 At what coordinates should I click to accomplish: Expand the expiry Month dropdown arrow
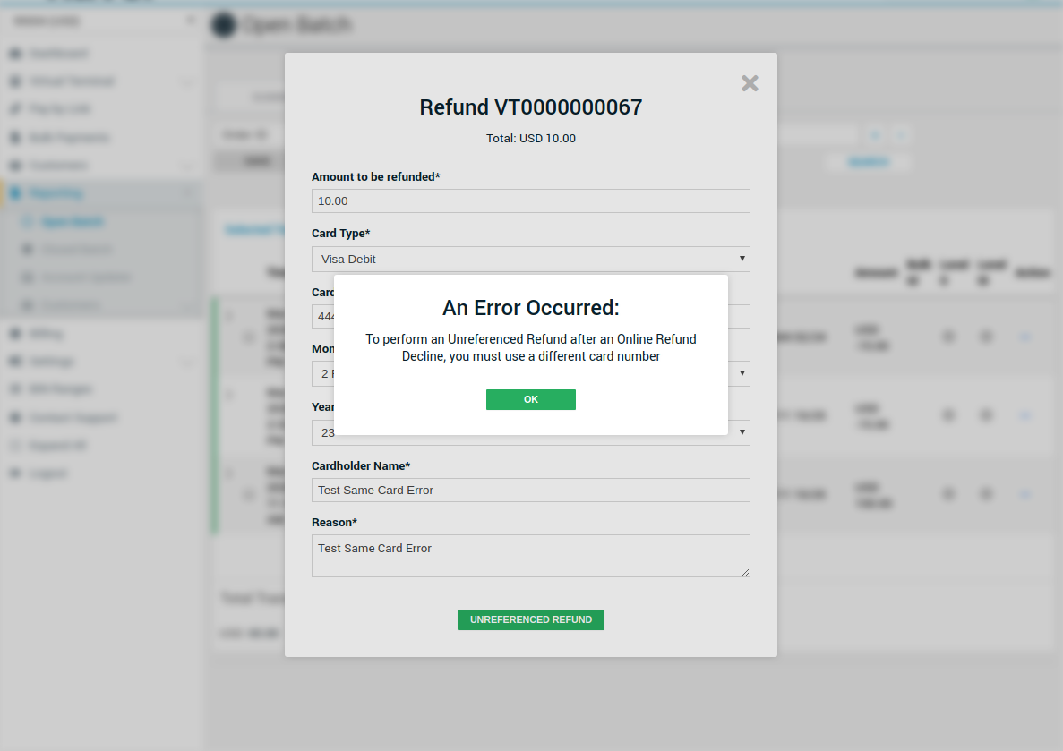[x=742, y=373]
